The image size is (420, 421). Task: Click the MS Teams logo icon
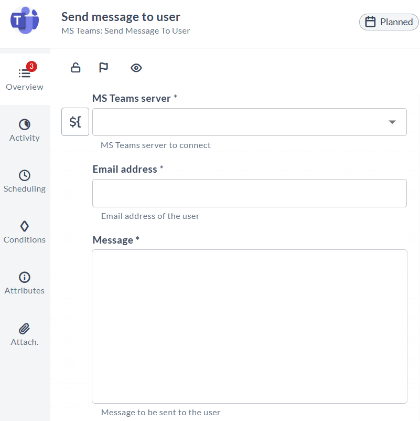pyautogui.click(x=25, y=20)
